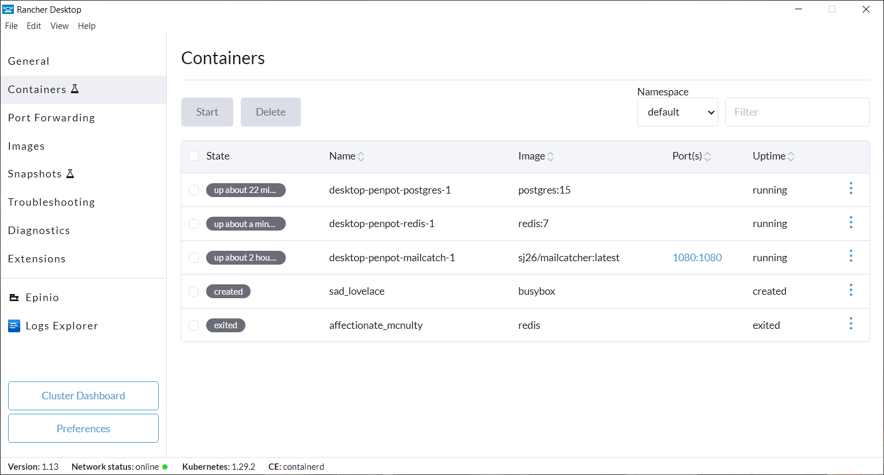Open Cluster Dashboard
The height and width of the screenshot is (475, 884).
pos(83,396)
